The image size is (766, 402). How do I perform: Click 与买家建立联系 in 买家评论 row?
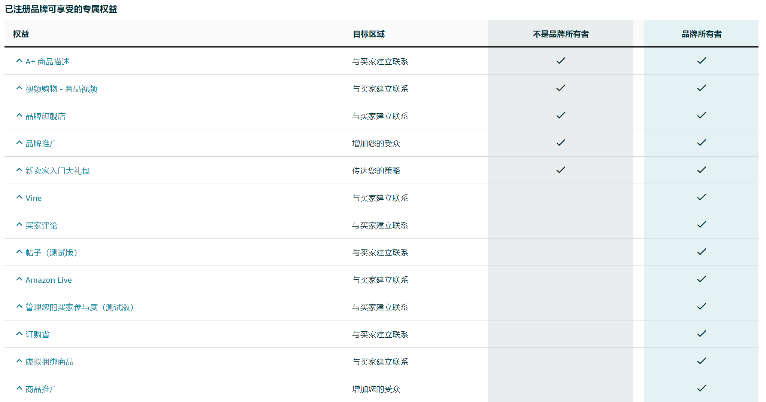(380, 225)
